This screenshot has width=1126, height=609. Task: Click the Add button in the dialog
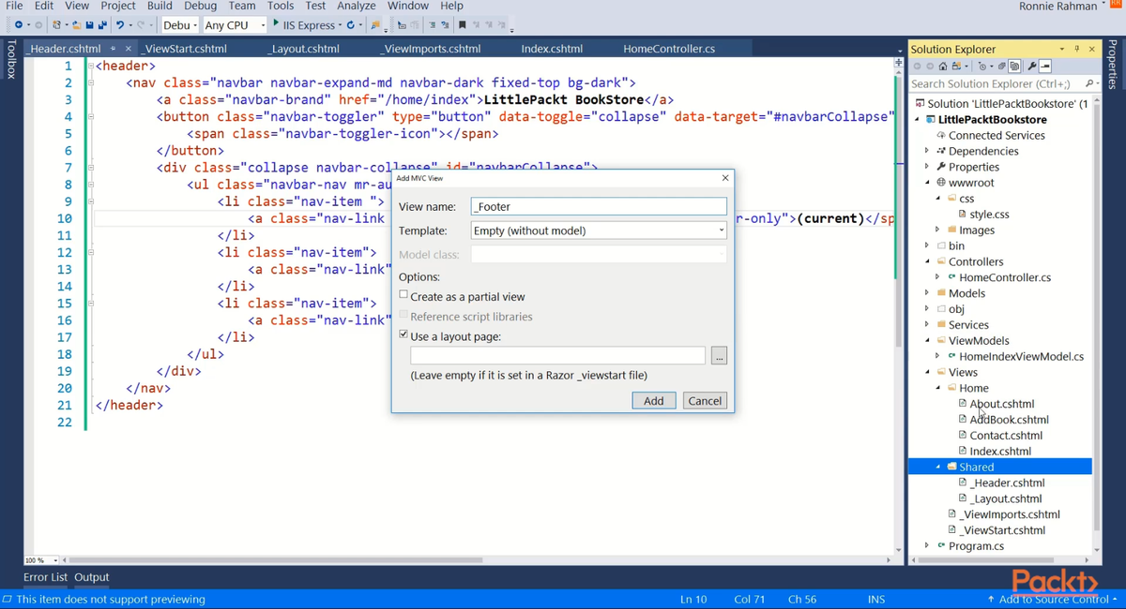(x=654, y=400)
